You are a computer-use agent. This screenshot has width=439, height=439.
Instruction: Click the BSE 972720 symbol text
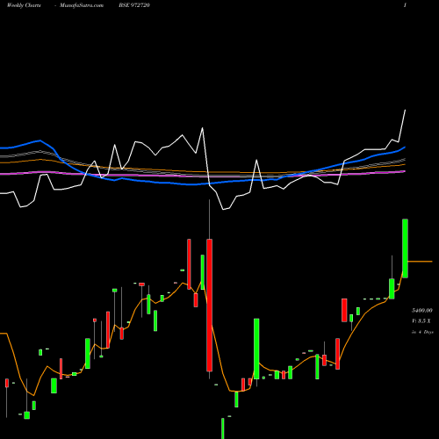point(134,5)
